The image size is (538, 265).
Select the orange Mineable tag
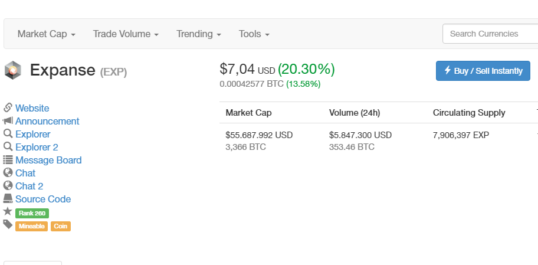click(x=31, y=226)
